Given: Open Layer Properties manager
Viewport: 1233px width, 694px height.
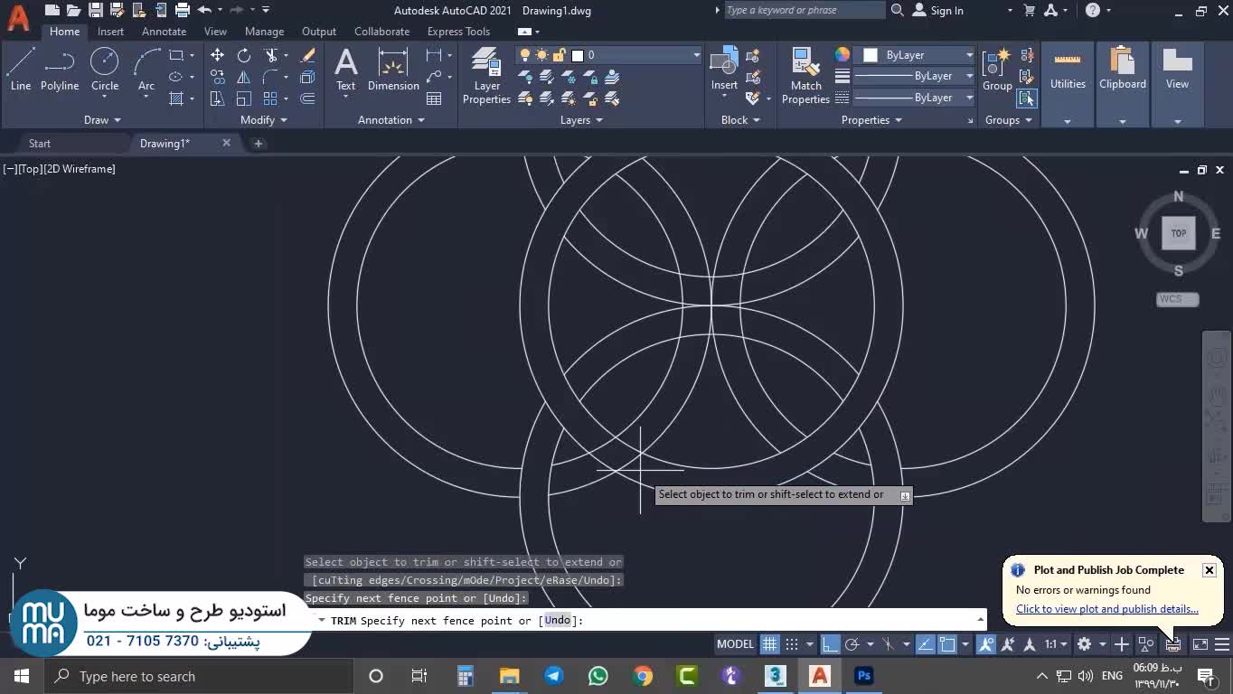Looking at the screenshot, I should pyautogui.click(x=486, y=76).
